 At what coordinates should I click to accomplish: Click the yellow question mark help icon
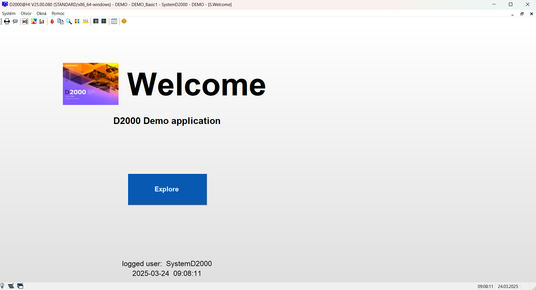(124, 21)
